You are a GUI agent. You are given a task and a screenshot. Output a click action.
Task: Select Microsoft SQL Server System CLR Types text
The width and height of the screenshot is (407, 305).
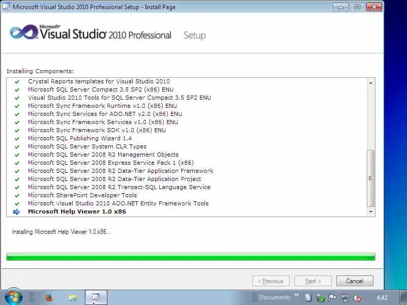87,146
